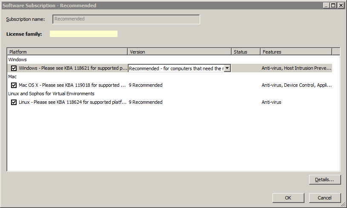This screenshot has width=347, height=208.
Task: Click the window resize grip corner
Action: tap(343, 205)
